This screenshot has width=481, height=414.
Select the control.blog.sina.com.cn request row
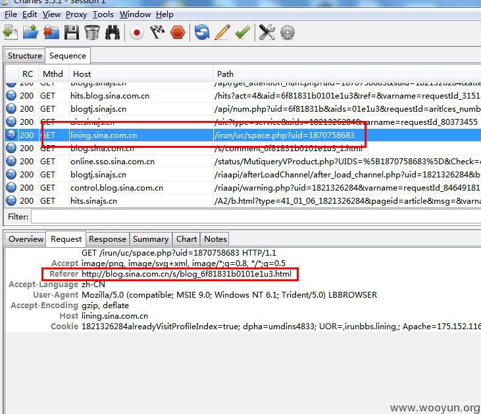point(243,188)
